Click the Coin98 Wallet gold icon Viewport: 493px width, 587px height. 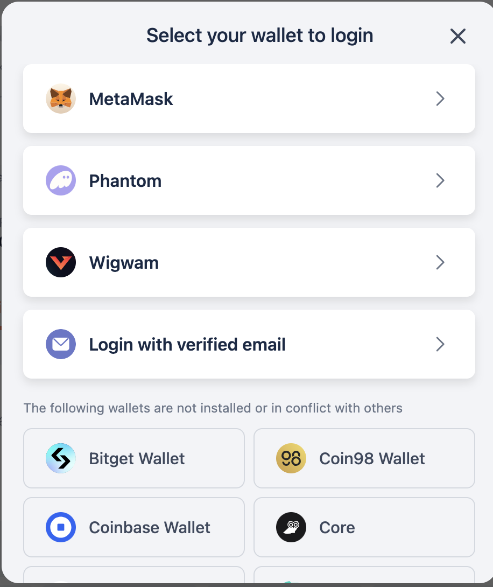pos(291,458)
